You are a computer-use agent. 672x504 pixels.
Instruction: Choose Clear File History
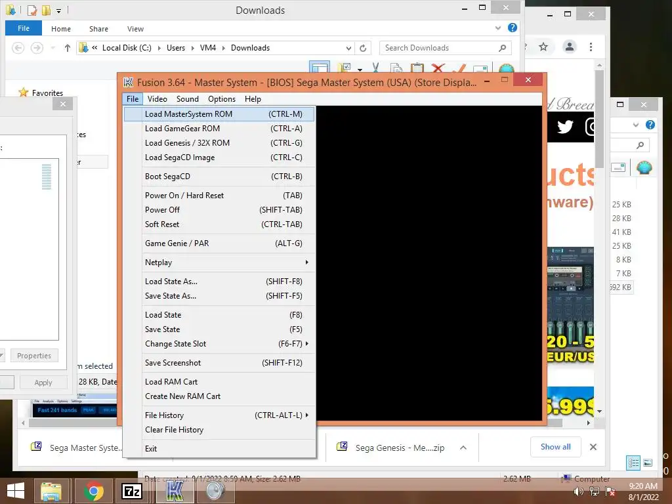219,430
